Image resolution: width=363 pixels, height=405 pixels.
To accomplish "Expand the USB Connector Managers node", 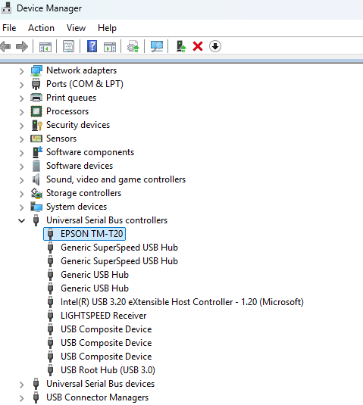I will coord(22,398).
